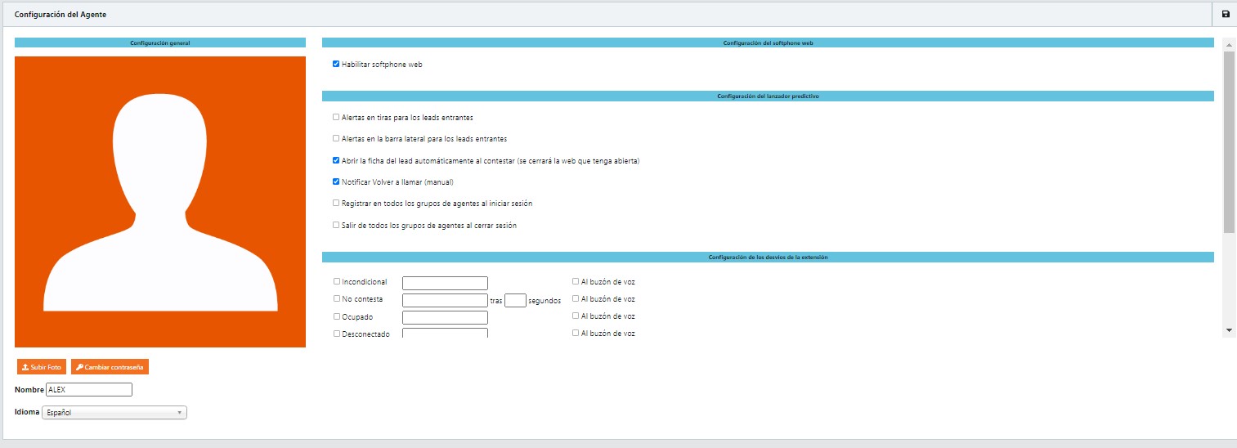Click the scrollbar down arrow
The width and height of the screenshot is (1237, 448).
(x=1229, y=329)
